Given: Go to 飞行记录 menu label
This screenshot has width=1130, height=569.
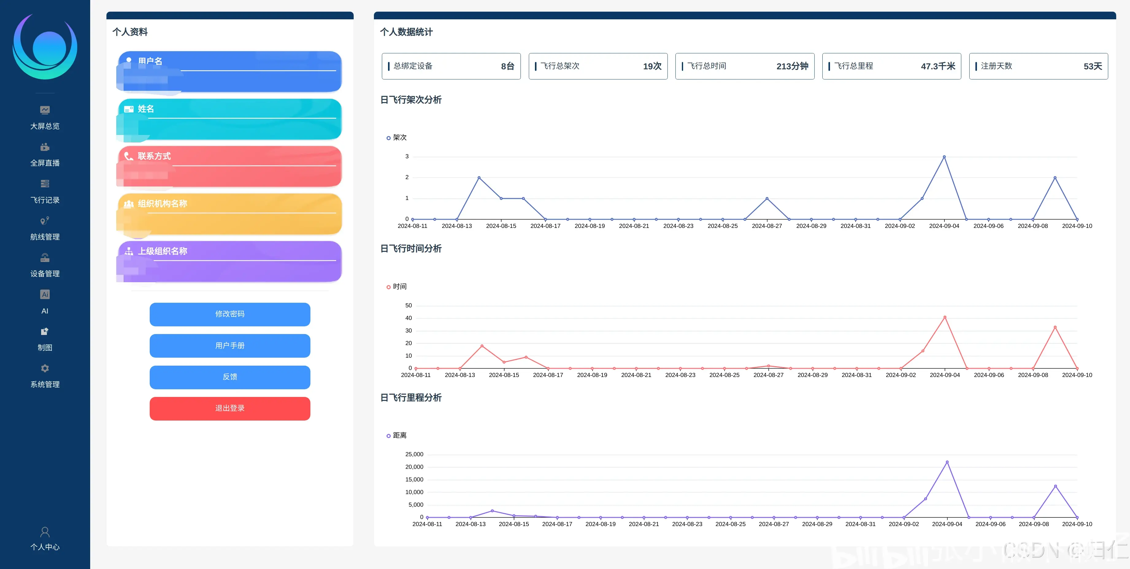Looking at the screenshot, I should click(45, 200).
